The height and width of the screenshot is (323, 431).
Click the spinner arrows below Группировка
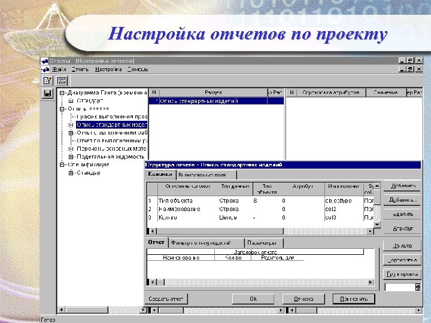pos(418,287)
